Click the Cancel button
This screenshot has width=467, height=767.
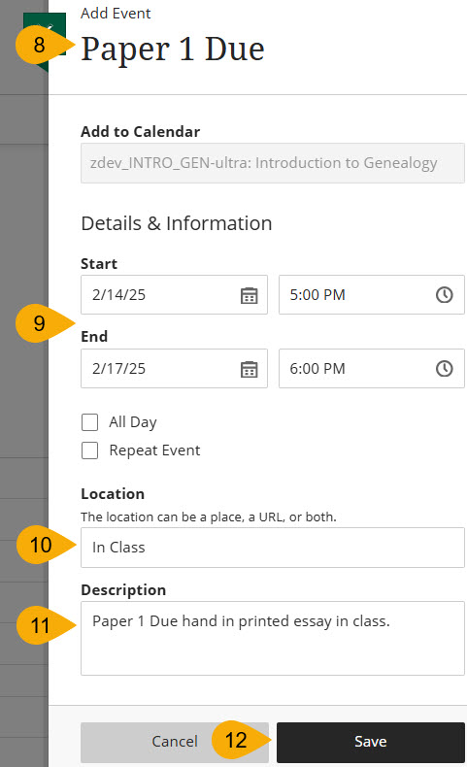point(175,742)
